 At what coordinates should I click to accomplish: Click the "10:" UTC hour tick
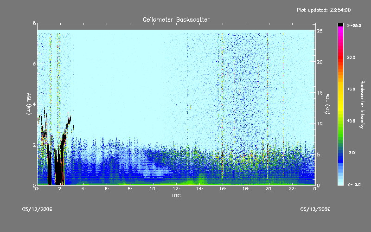tap(153, 189)
